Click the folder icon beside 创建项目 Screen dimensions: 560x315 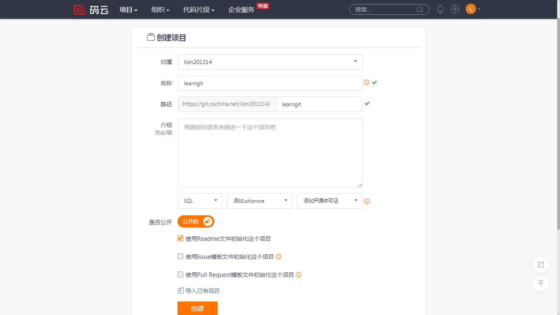[150, 37]
